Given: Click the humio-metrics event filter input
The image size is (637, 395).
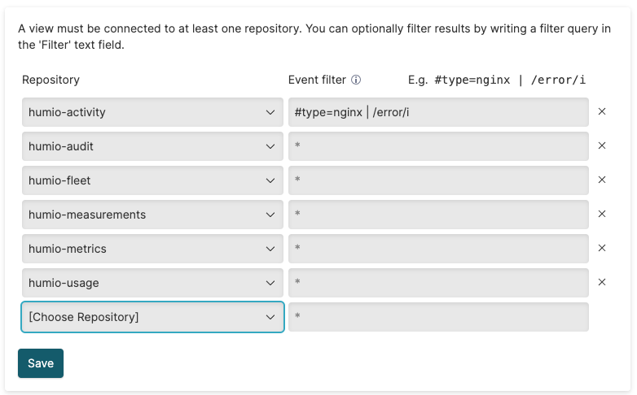Looking at the screenshot, I should tap(438, 249).
